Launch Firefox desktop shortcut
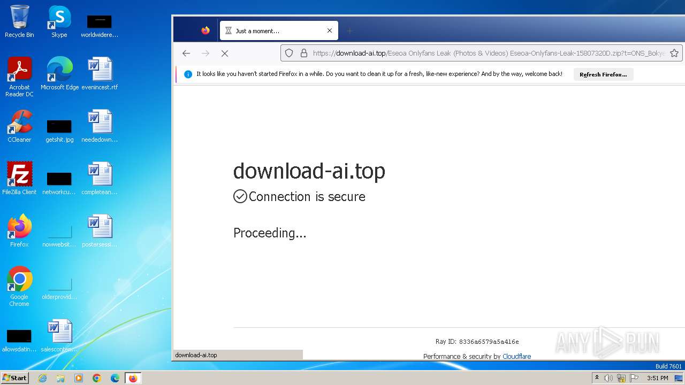The width and height of the screenshot is (685, 385). click(x=19, y=230)
